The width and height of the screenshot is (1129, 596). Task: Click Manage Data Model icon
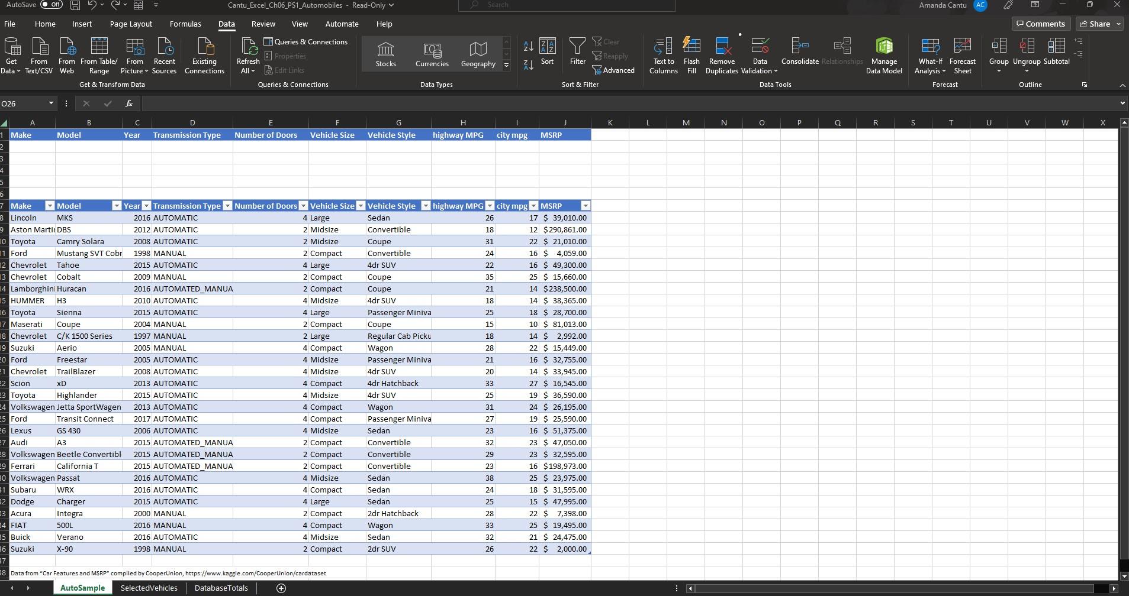(x=884, y=56)
